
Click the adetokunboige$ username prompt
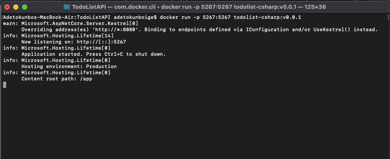pos(135,17)
